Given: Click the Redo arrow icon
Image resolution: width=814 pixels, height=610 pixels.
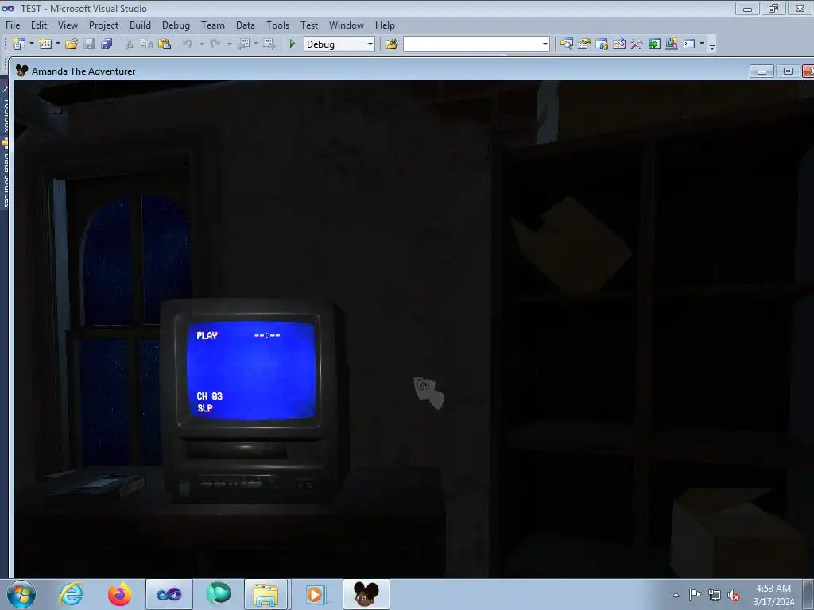Looking at the screenshot, I should 215,44.
